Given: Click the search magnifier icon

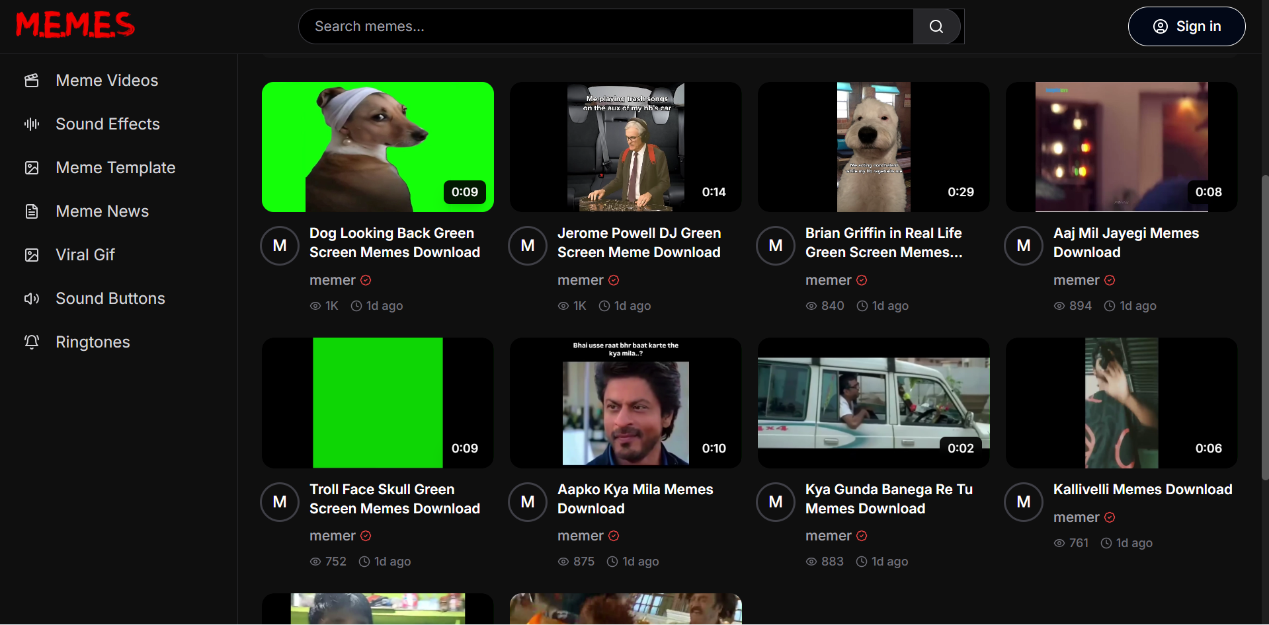Looking at the screenshot, I should [x=936, y=26].
